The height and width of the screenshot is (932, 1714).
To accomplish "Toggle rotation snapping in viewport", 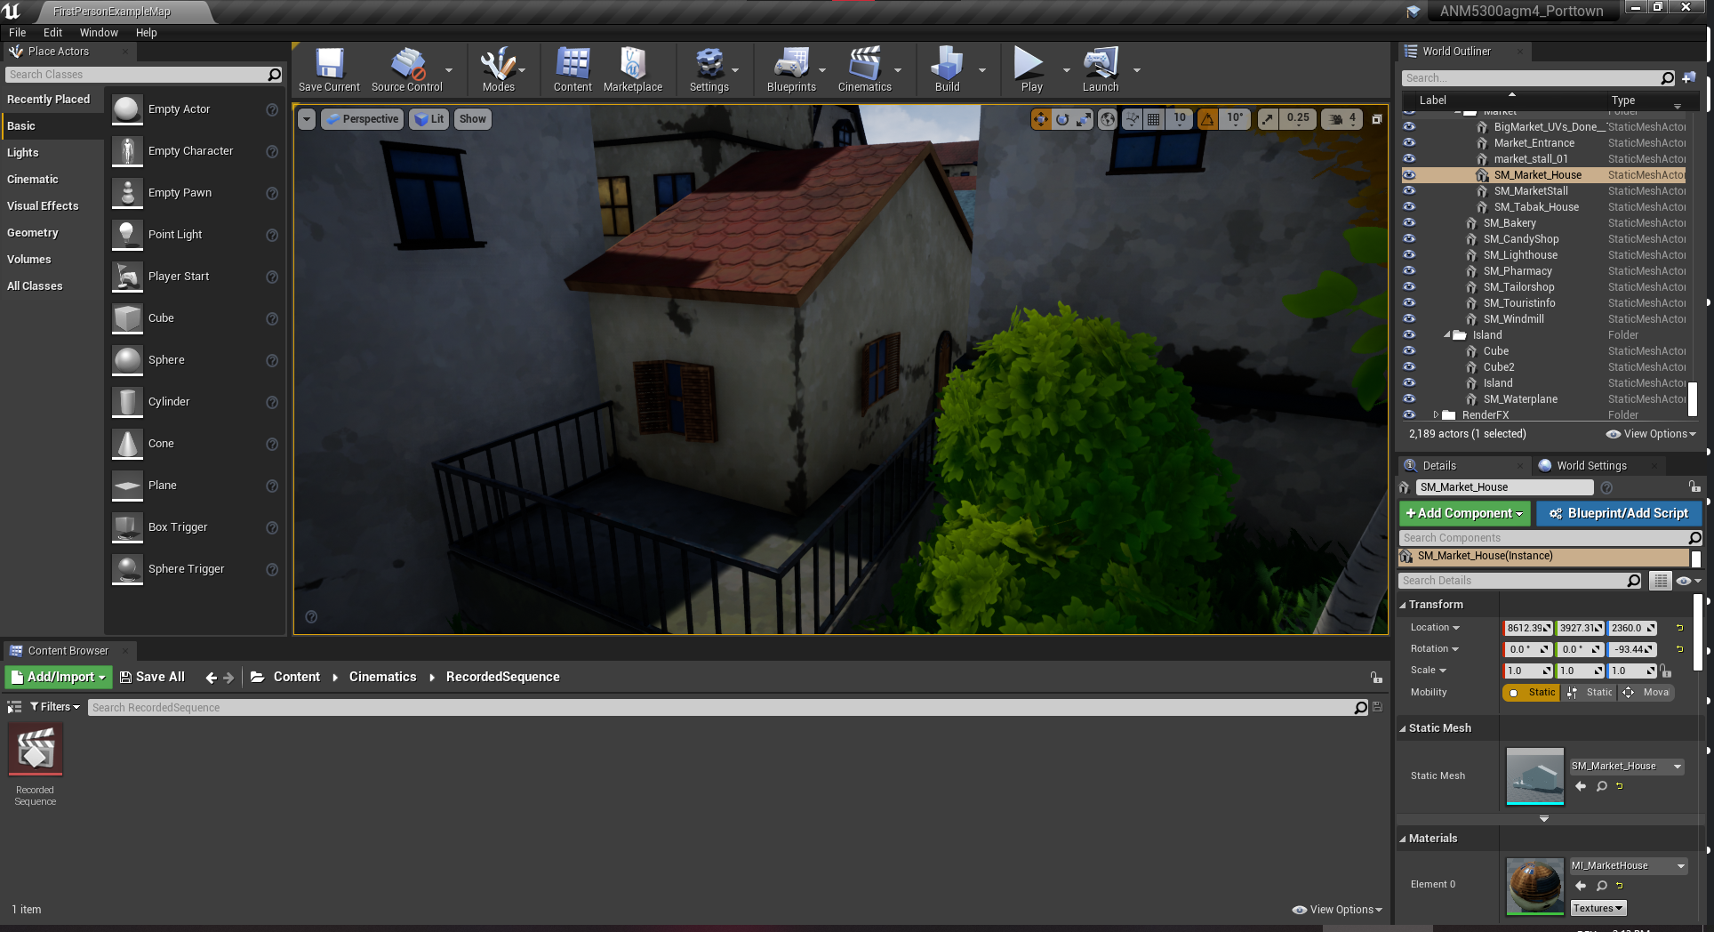I will click(x=1207, y=118).
